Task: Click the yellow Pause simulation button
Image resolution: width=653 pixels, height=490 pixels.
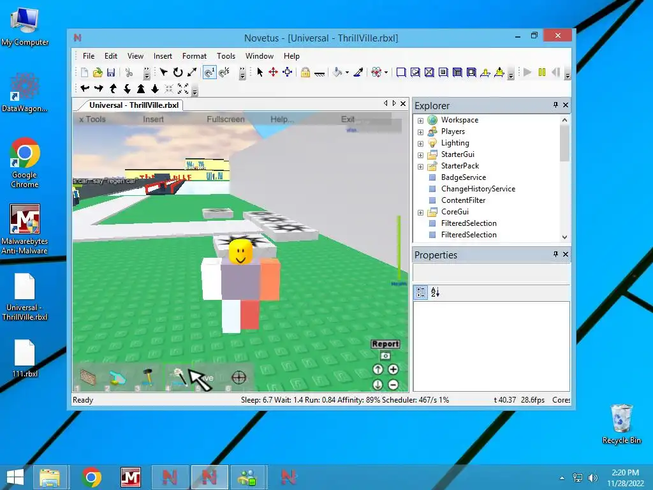Action: [x=542, y=72]
